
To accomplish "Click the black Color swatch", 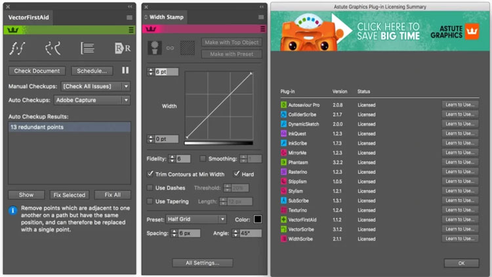I will [258, 219].
